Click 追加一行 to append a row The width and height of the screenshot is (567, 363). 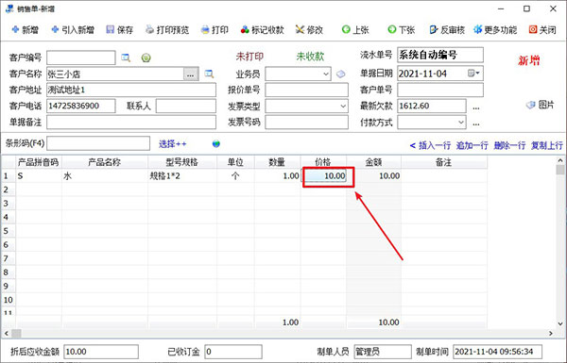point(472,145)
